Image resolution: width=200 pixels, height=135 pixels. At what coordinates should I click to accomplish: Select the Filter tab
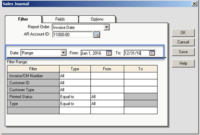point(23,19)
